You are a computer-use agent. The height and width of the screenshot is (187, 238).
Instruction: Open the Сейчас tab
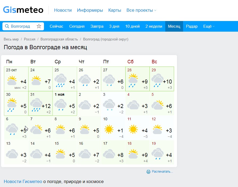(x=56, y=26)
